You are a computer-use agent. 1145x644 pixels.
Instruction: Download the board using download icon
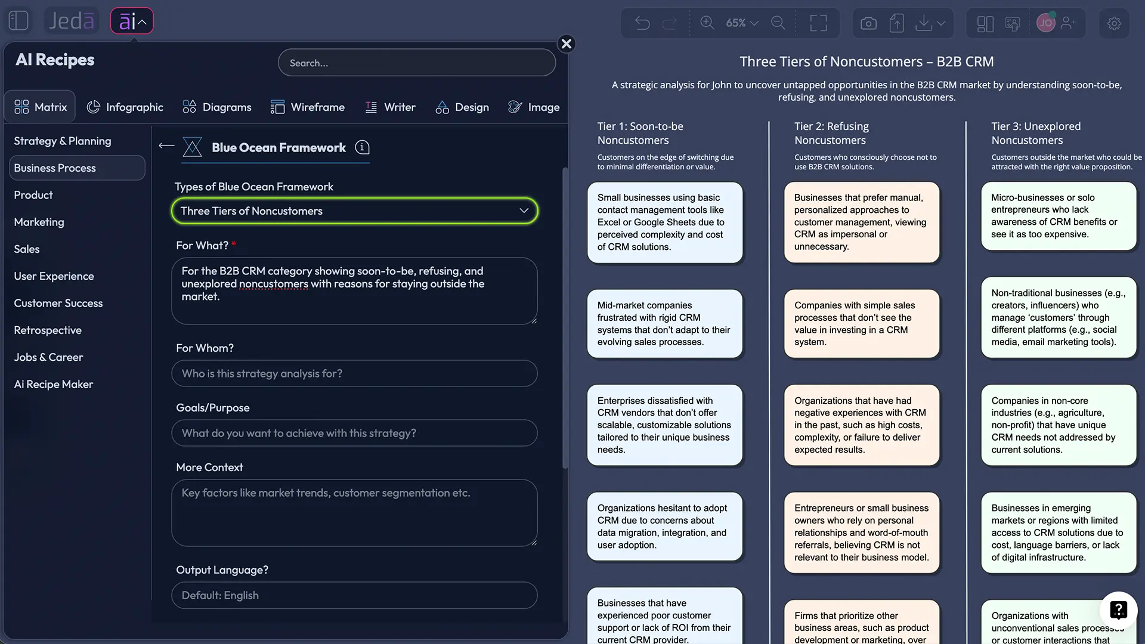(923, 23)
